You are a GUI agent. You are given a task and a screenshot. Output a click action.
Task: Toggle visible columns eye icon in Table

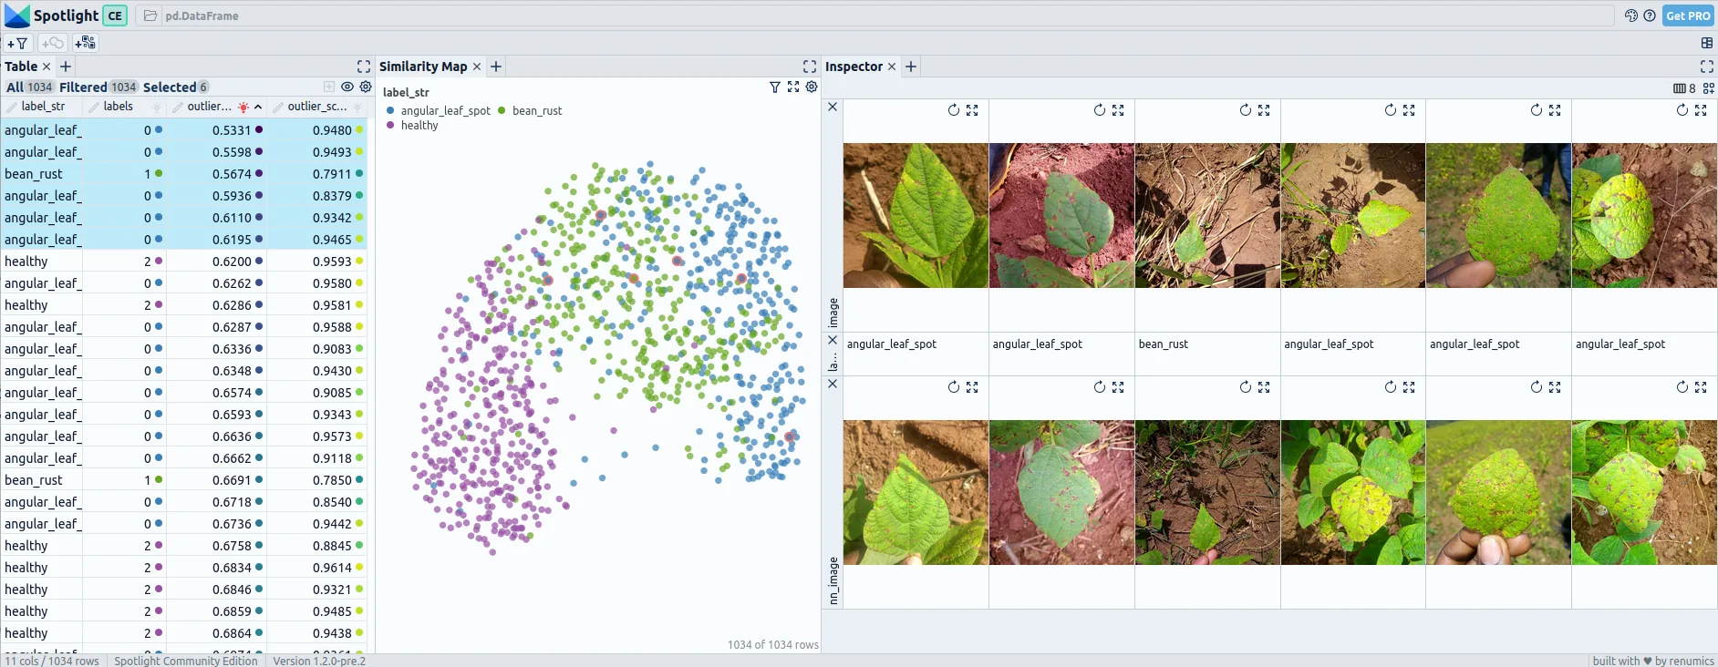tap(347, 87)
